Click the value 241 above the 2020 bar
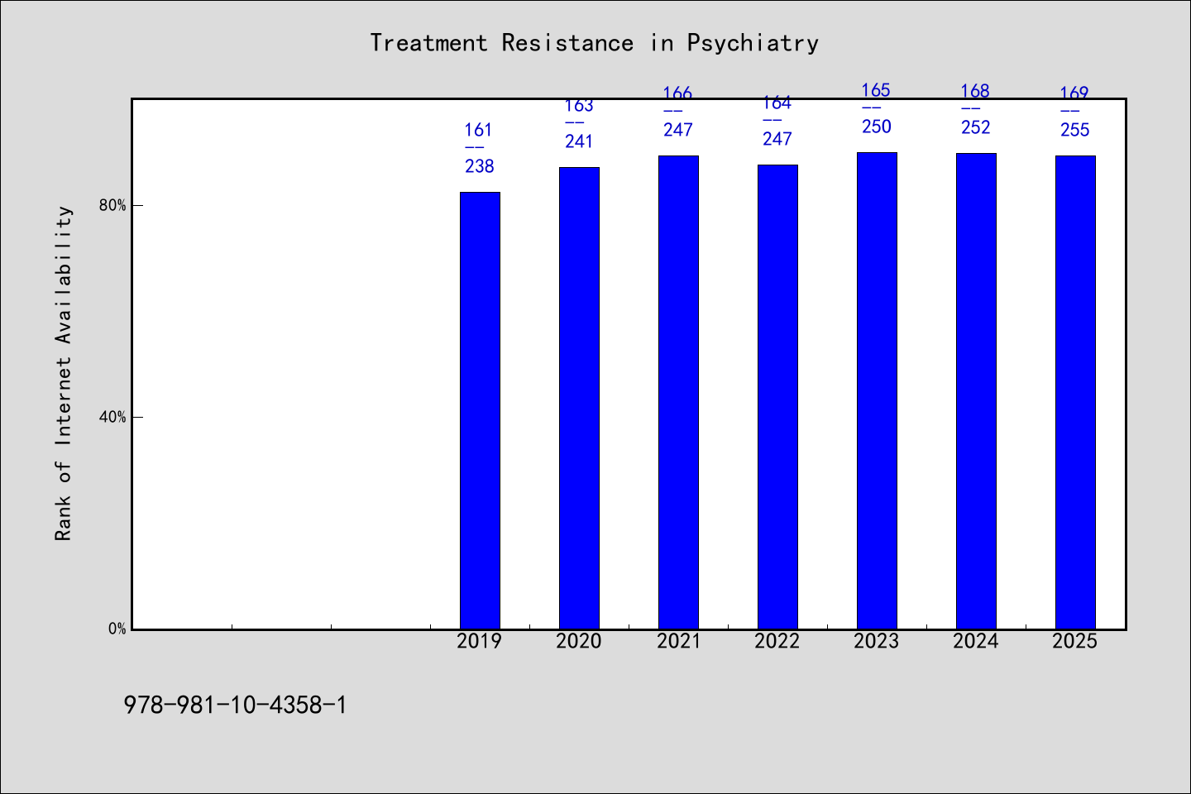Screen dimensions: 1191x794 (579, 141)
